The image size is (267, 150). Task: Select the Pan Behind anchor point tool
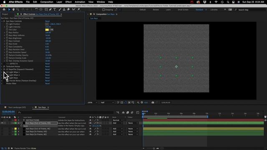(41, 10)
